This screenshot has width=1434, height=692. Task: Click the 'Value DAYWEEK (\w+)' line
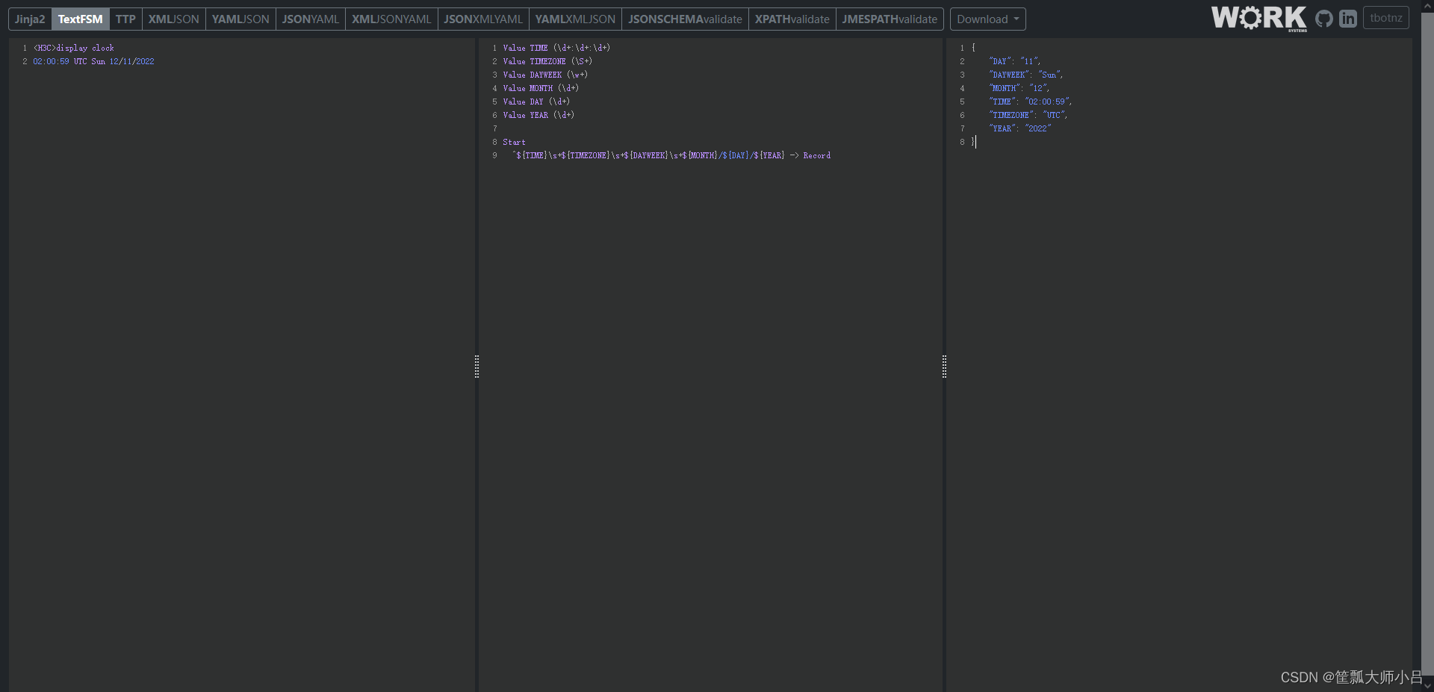click(545, 75)
